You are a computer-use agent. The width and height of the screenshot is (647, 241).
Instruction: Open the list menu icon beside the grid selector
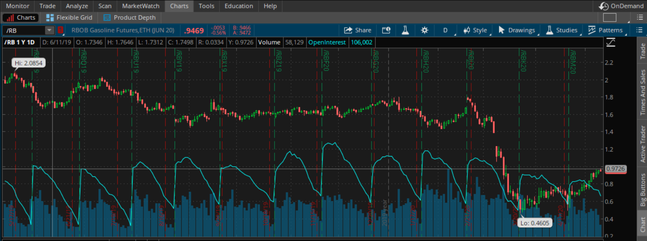coord(640,18)
